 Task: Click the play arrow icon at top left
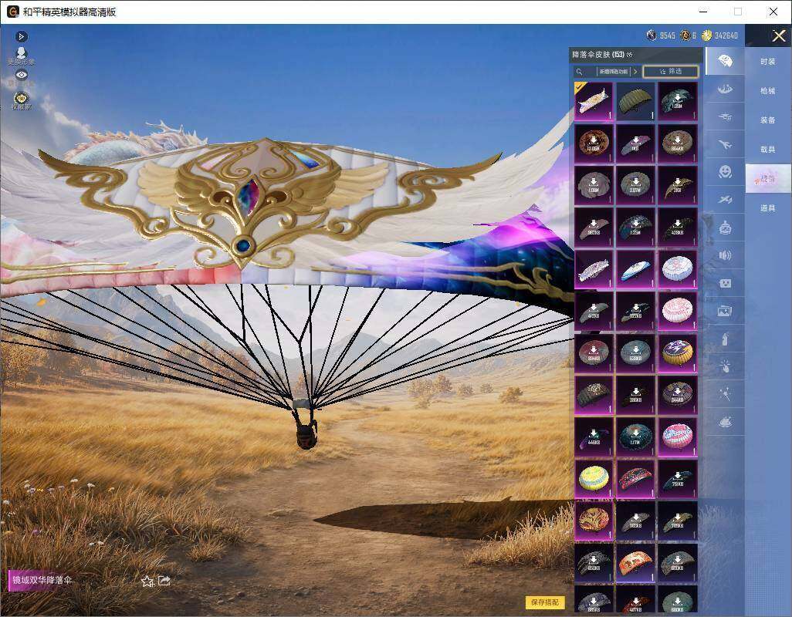(21, 36)
